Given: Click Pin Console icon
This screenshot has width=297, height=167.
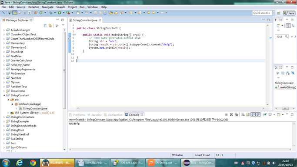Looking at the screenshot, I should pyautogui.click(x=265, y=114).
